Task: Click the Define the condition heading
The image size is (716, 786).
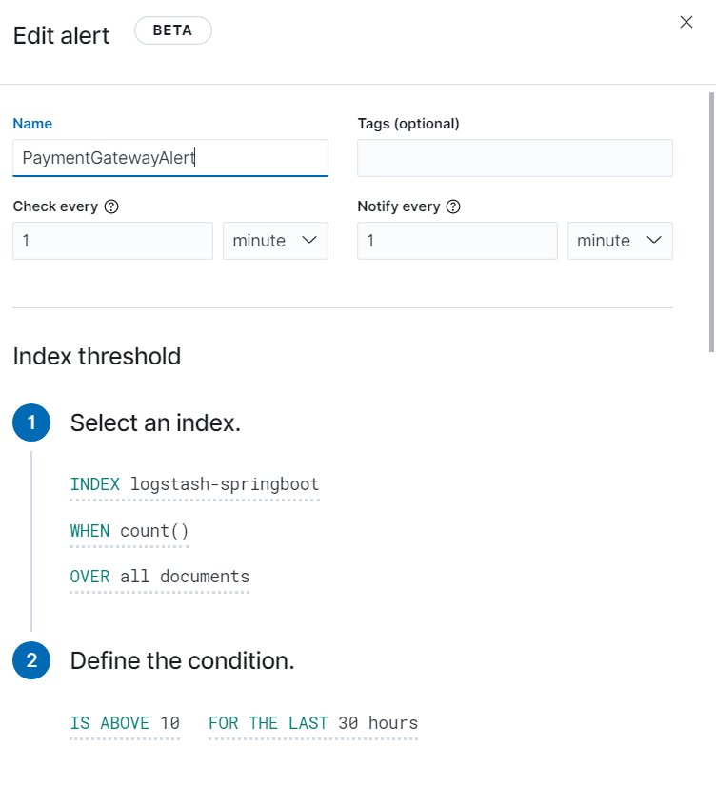Action: tap(182, 660)
